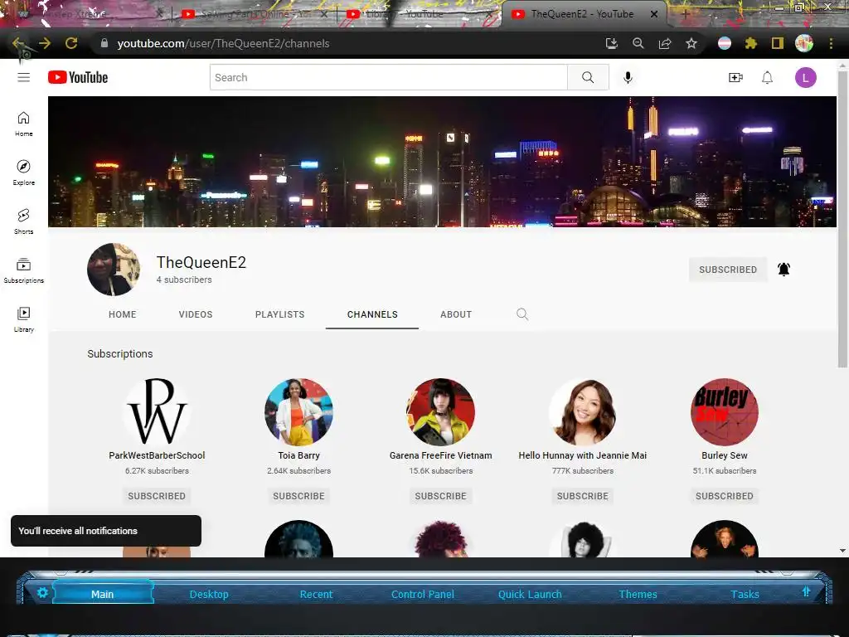The image size is (849, 637).
Task: Open Control Panel on launcher bar
Action: (423, 594)
